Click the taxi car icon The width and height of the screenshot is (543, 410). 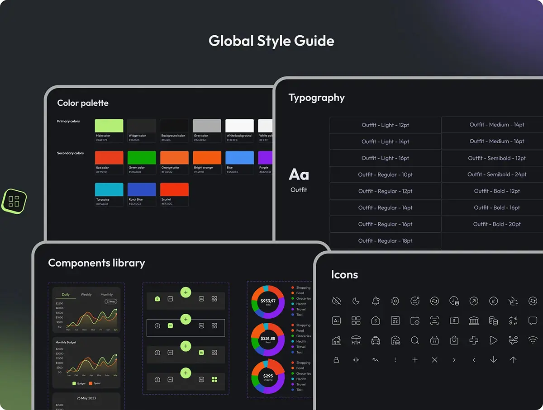(x=376, y=340)
